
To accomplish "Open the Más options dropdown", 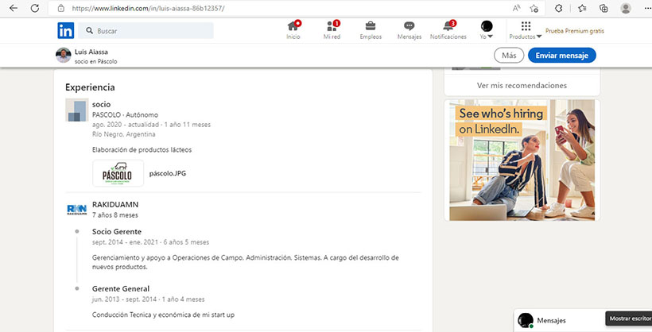I will [x=509, y=56].
